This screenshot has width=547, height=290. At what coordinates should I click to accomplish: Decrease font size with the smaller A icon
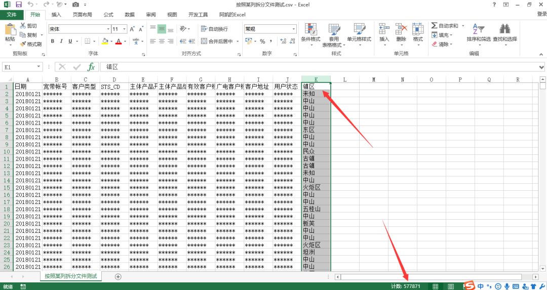click(141, 29)
